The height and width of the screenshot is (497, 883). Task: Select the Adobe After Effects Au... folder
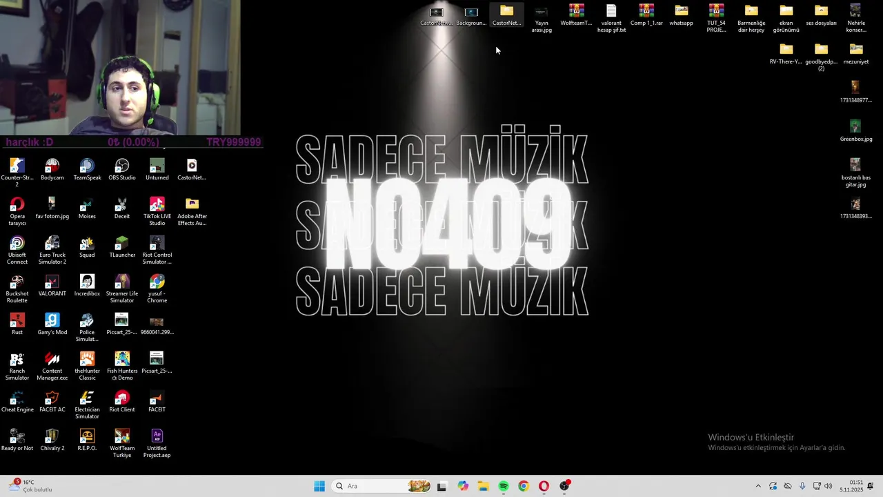click(192, 211)
